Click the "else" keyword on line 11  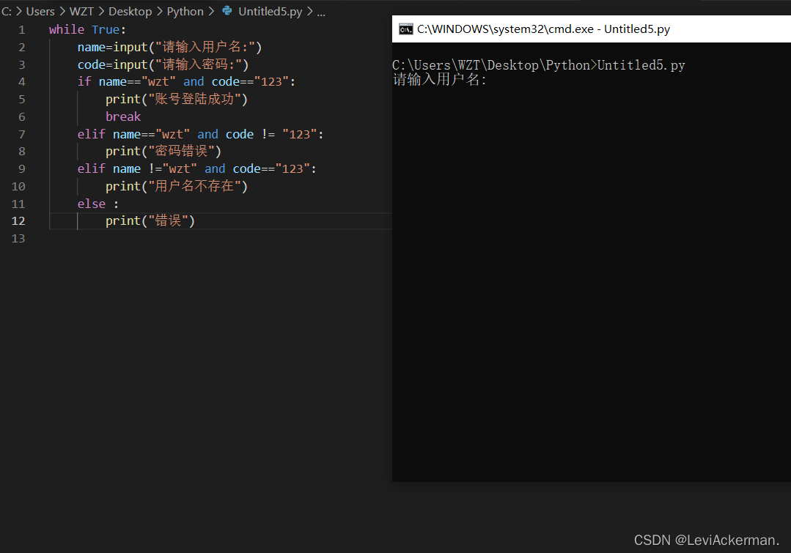coord(91,204)
